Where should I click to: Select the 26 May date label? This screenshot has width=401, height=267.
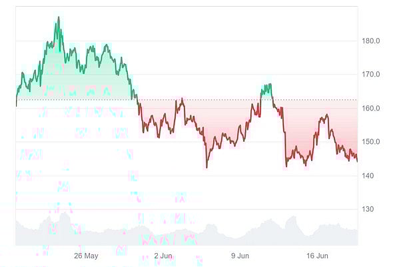pyautogui.click(x=86, y=256)
